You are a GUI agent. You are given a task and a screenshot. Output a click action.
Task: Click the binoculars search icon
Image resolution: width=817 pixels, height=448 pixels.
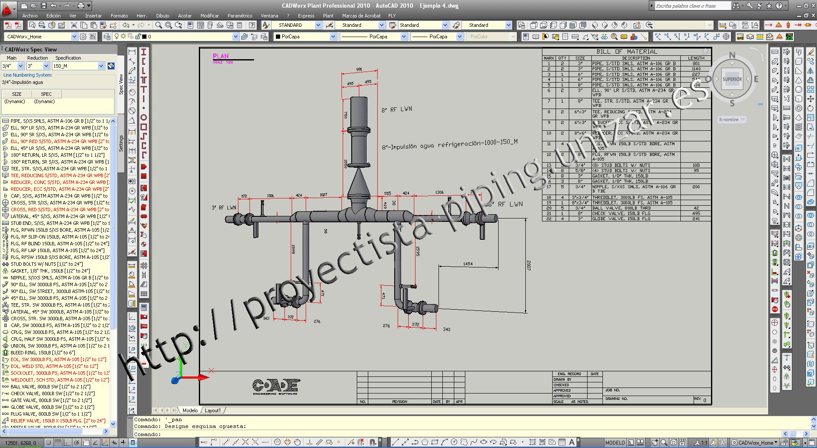tap(736, 6)
